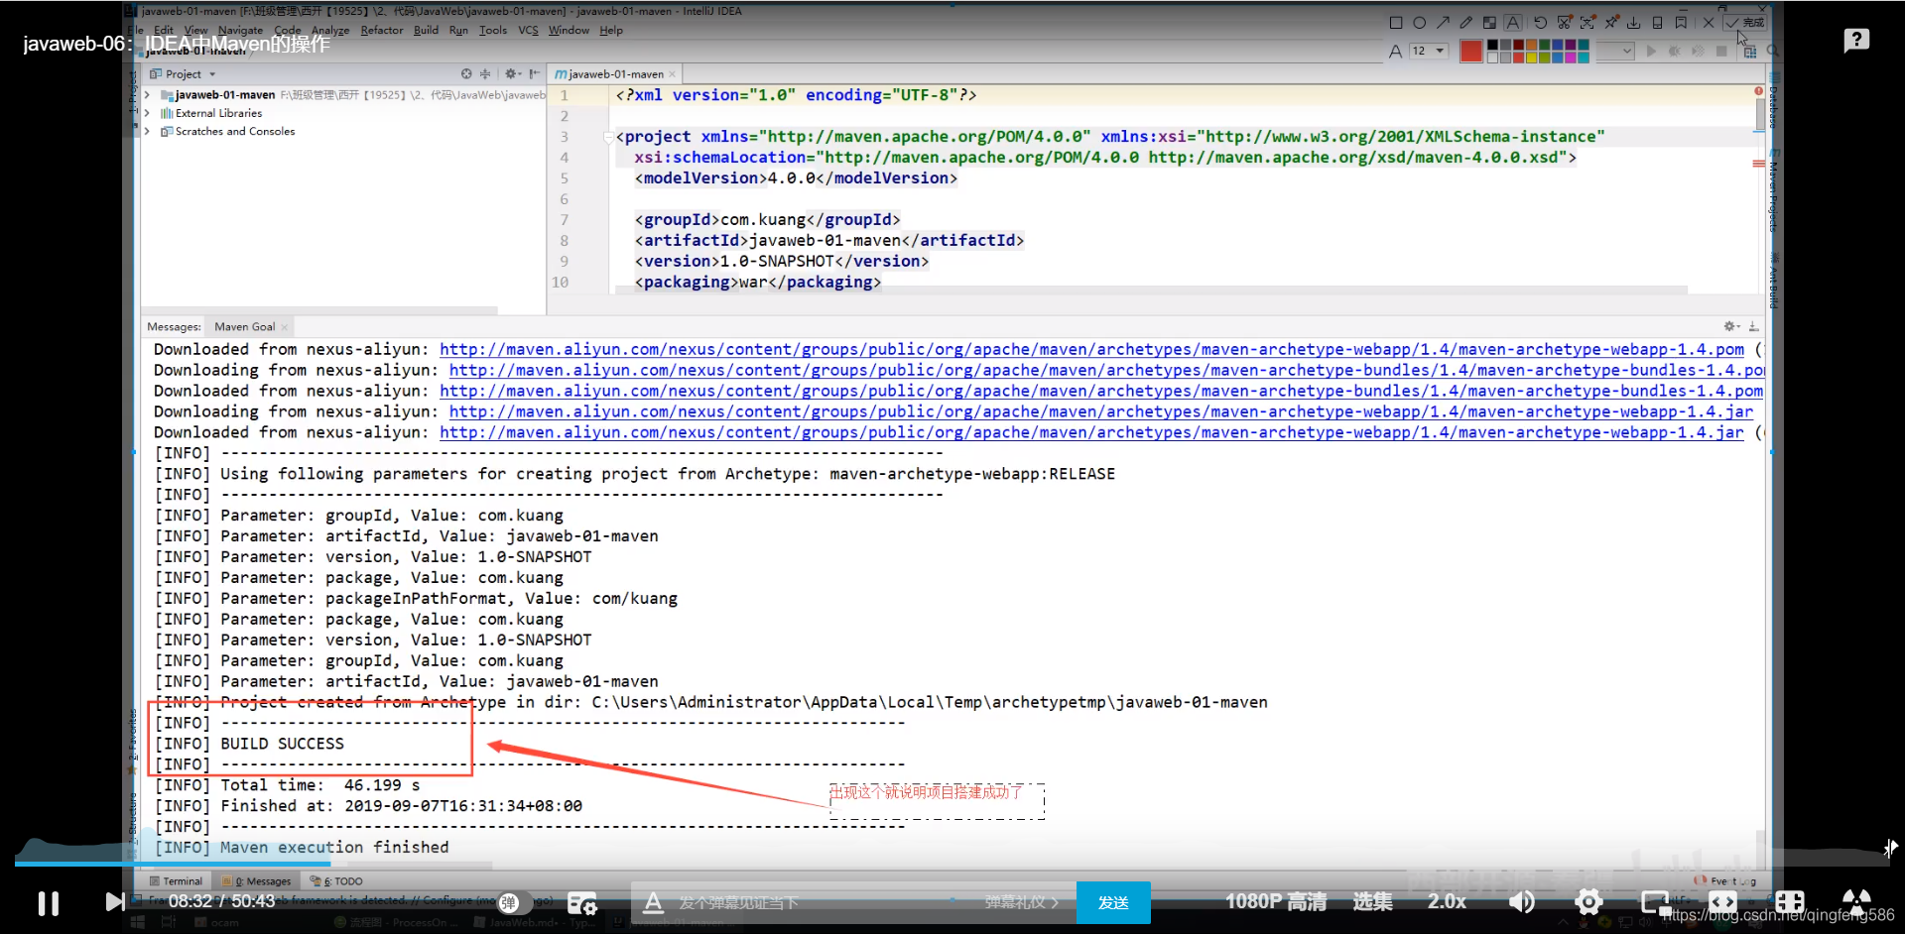Open Messages panel gear settings

click(x=1731, y=326)
